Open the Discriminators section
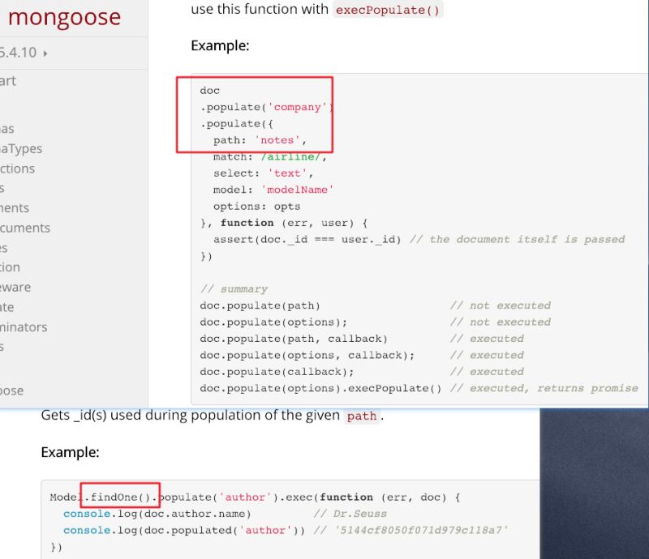The width and height of the screenshot is (649, 559). (x=19, y=327)
